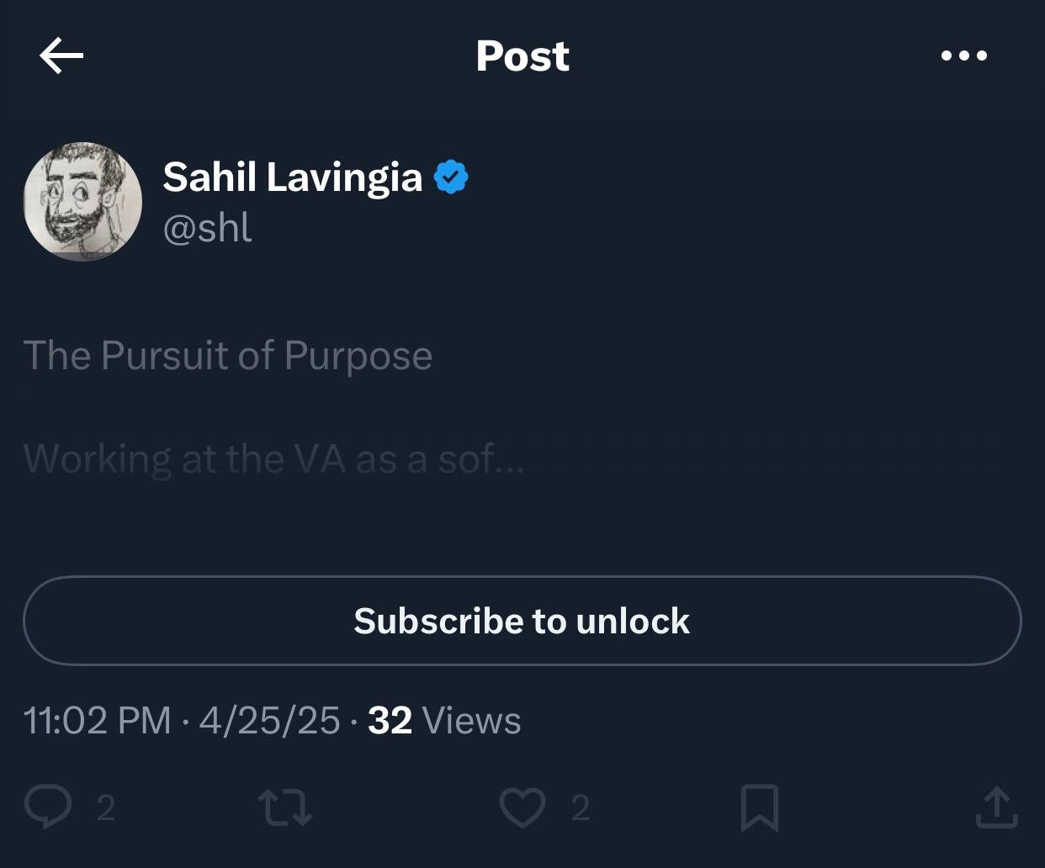This screenshot has width=1045, height=868.
Task: Tap the 4/25/25 post date
Action: point(269,720)
